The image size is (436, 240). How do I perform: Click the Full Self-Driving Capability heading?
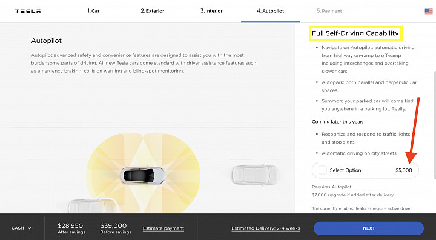tap(355, 33)
